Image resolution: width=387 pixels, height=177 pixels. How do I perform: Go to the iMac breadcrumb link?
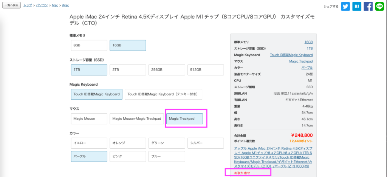(x=65, y=5)
